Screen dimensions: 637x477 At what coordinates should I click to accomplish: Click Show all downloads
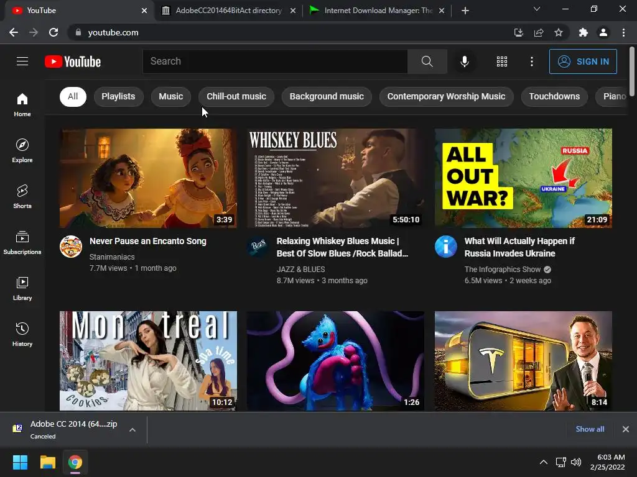(590, 429)
